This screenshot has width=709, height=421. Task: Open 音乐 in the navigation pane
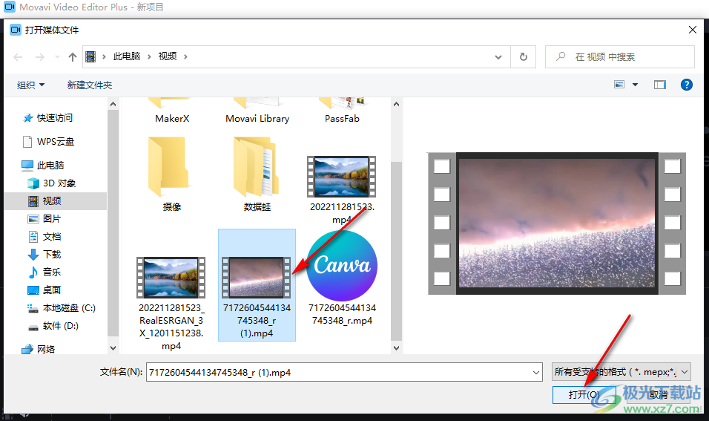click(44, 272)
